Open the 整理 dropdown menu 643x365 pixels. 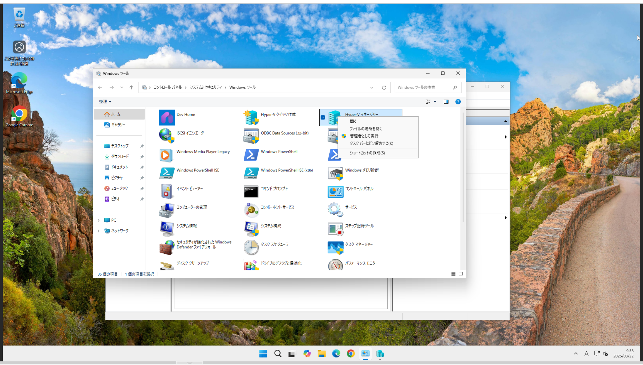tap(105, 102)
